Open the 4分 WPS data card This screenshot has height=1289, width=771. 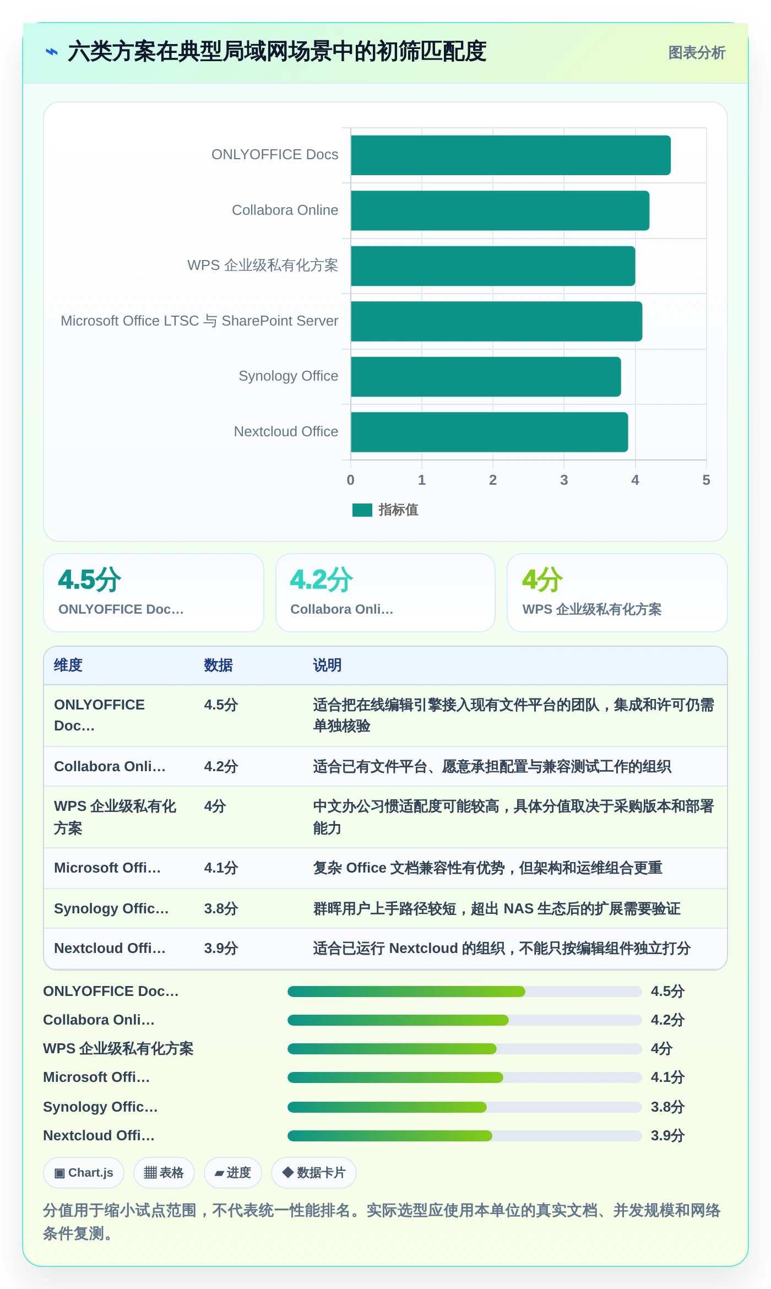[617, 593]
